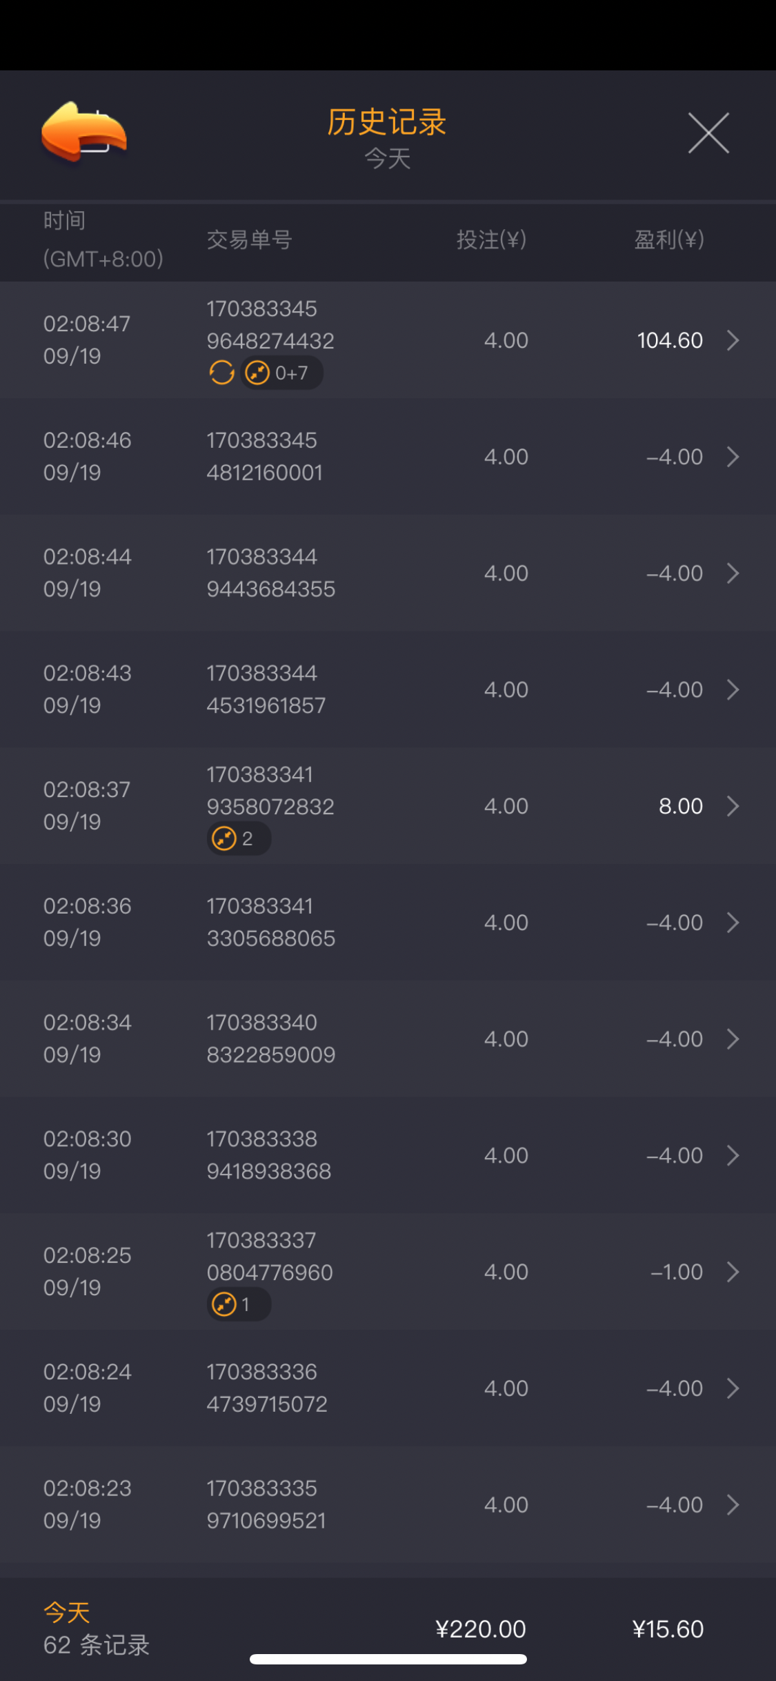Image resolution: width=776 pixels, height=1681 pixels.
Task: Open chevron of the 02:08:23 record
Action: click(733, 1505)
